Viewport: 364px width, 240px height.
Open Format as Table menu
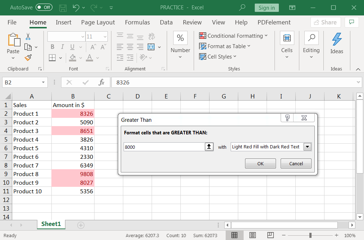[225, 46]
